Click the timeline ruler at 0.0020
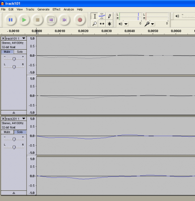Screen dimensions: 195x201 [83, 31]
